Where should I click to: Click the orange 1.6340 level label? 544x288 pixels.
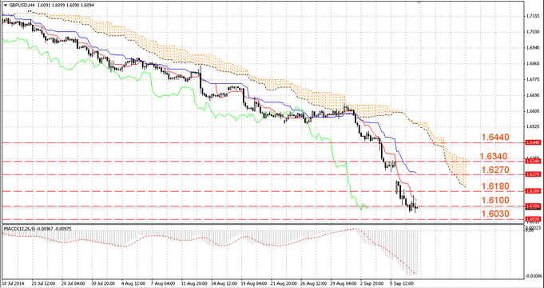click(x=494, y=156)
